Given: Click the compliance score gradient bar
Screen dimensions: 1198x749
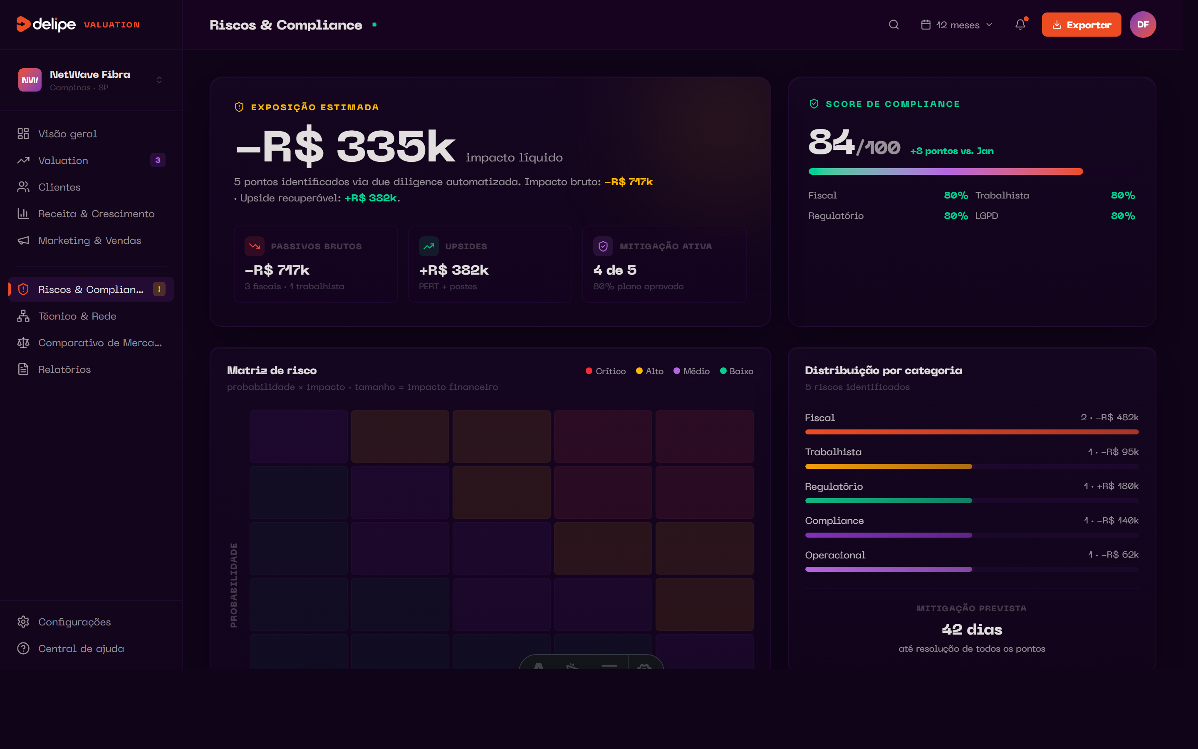Looking at the screenshot, I should click(945, 171).
